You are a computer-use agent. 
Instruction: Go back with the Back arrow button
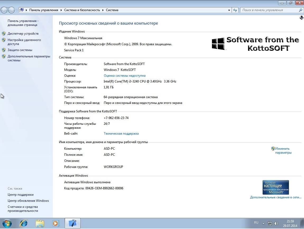[4, 10]
